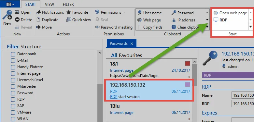Click RDP link to start session
The image size is (254, 122).
point(114,97)
